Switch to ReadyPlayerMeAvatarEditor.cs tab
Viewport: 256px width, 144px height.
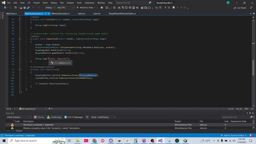point(122,14)
